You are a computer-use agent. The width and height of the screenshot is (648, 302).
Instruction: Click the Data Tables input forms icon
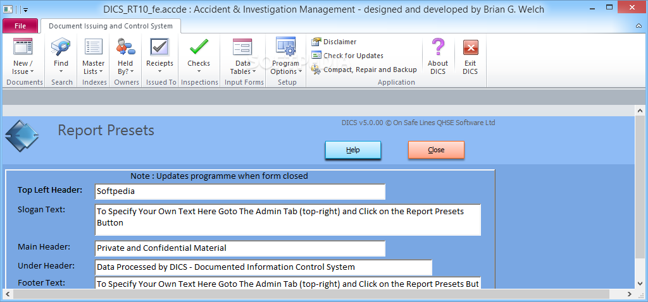[242, 47]
